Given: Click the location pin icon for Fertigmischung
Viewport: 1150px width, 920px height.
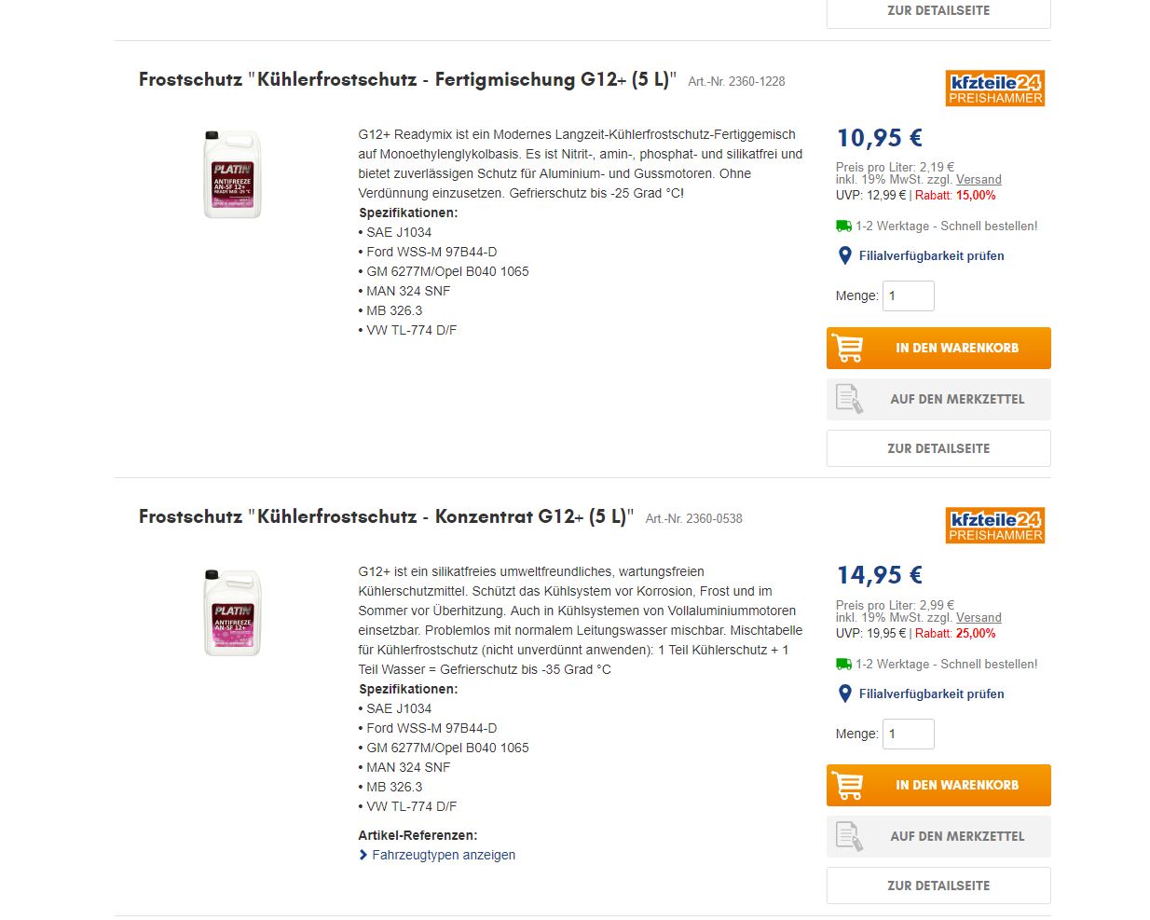Looking at the screenshot, I should pos(845,255).
